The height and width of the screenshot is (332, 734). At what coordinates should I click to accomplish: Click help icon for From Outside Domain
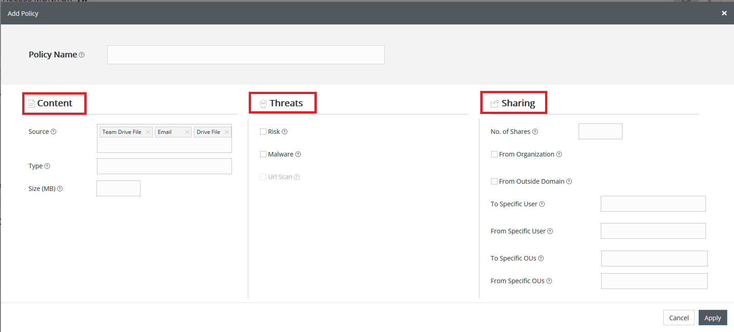point(569,181)
